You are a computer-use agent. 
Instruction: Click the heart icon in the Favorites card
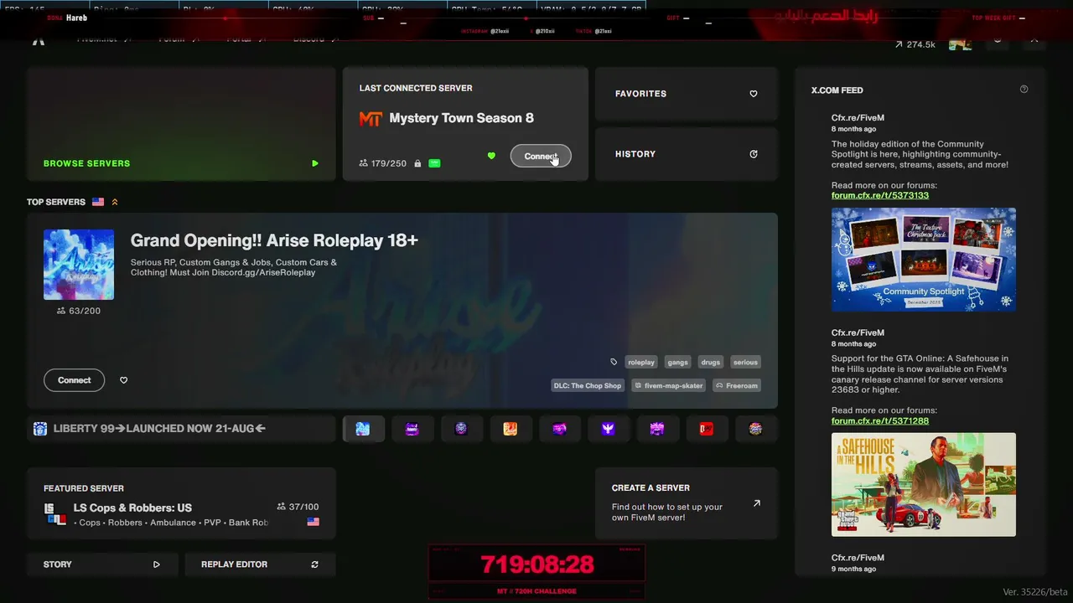tap(754, 94)
